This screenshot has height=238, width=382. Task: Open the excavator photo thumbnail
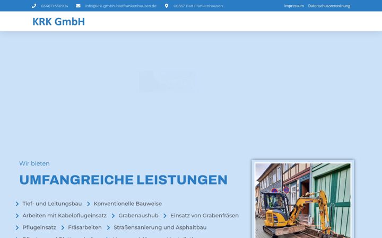tap(303, 200)
